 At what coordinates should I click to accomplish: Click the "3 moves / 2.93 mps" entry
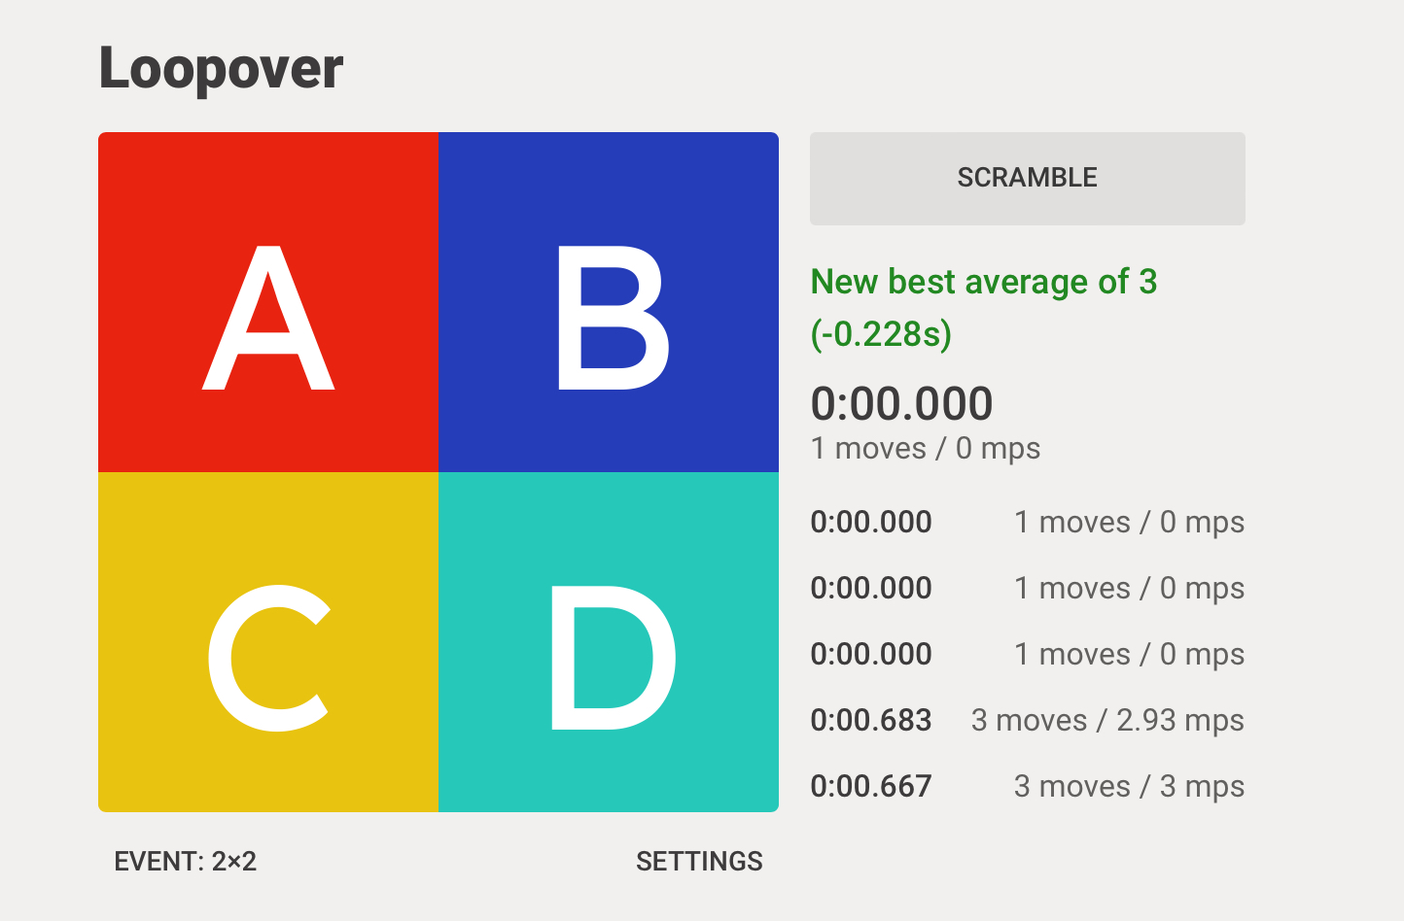[x=1107, y=721]
